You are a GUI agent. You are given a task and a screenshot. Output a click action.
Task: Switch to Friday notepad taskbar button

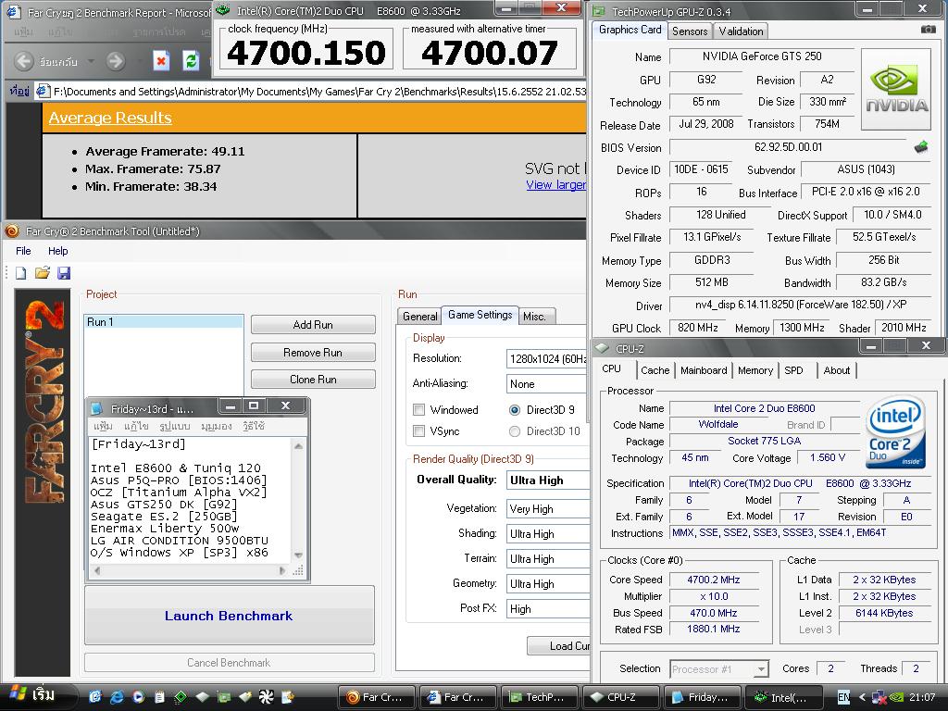click(703, 697)
